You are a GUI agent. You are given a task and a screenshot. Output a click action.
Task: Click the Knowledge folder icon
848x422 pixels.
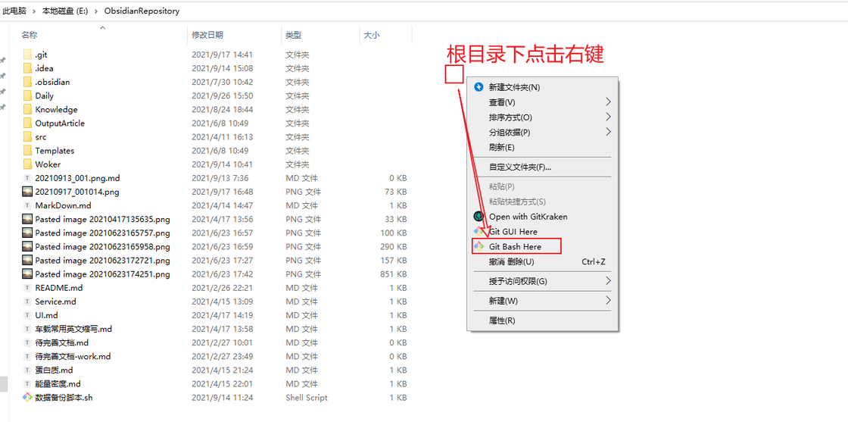tap(27, 109)
